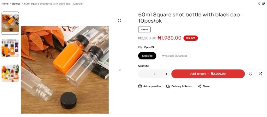Click the compare shuffle icon
The width and height of the screenshot is (267, 117).
coord(260,74)
